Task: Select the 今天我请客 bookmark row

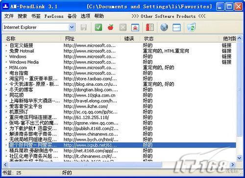Action: pos(119,84)
